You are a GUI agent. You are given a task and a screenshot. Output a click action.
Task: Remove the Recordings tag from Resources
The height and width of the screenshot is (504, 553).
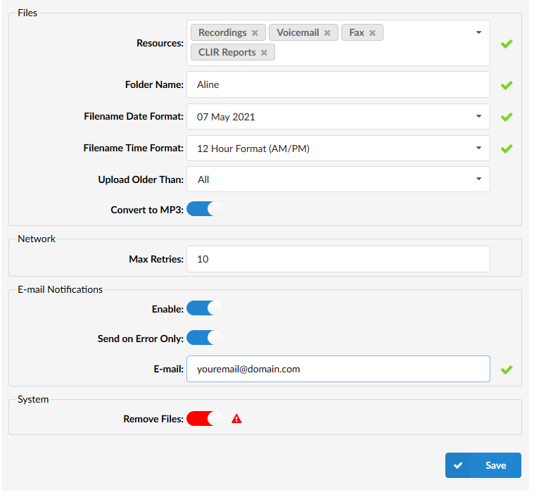point(255,33)
